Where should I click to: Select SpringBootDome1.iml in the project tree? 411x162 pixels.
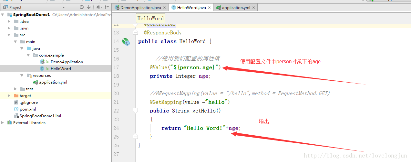pos(40,116)
